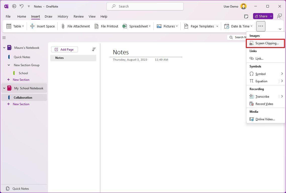Open the Insert Space tool
The width and height of the screenshot is (286, 193).
(x=42, y=26)
